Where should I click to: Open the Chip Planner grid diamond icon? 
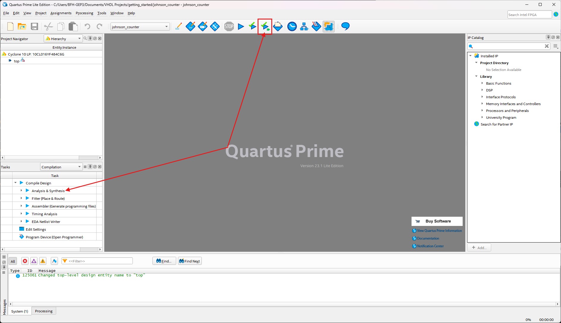click(x=215, y=26)
